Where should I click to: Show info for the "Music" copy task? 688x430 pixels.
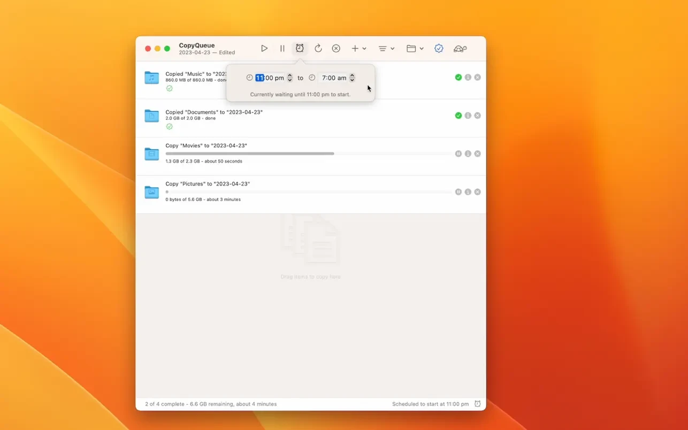tap(468, 78)
